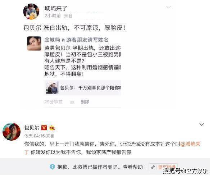The height and width of the screenshot is (177, 213).
Task: Expand the chevron menu on 包贝尔's post
Action: pos(201,124)
